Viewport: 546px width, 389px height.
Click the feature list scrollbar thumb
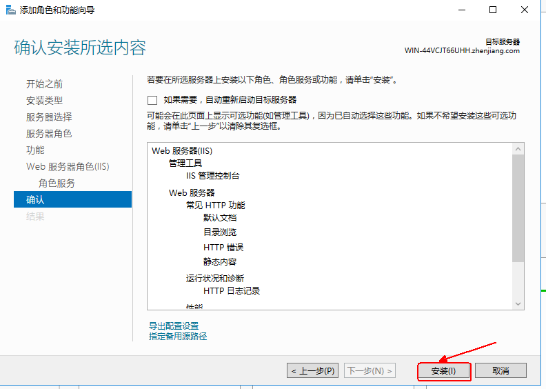click(518, 208)
